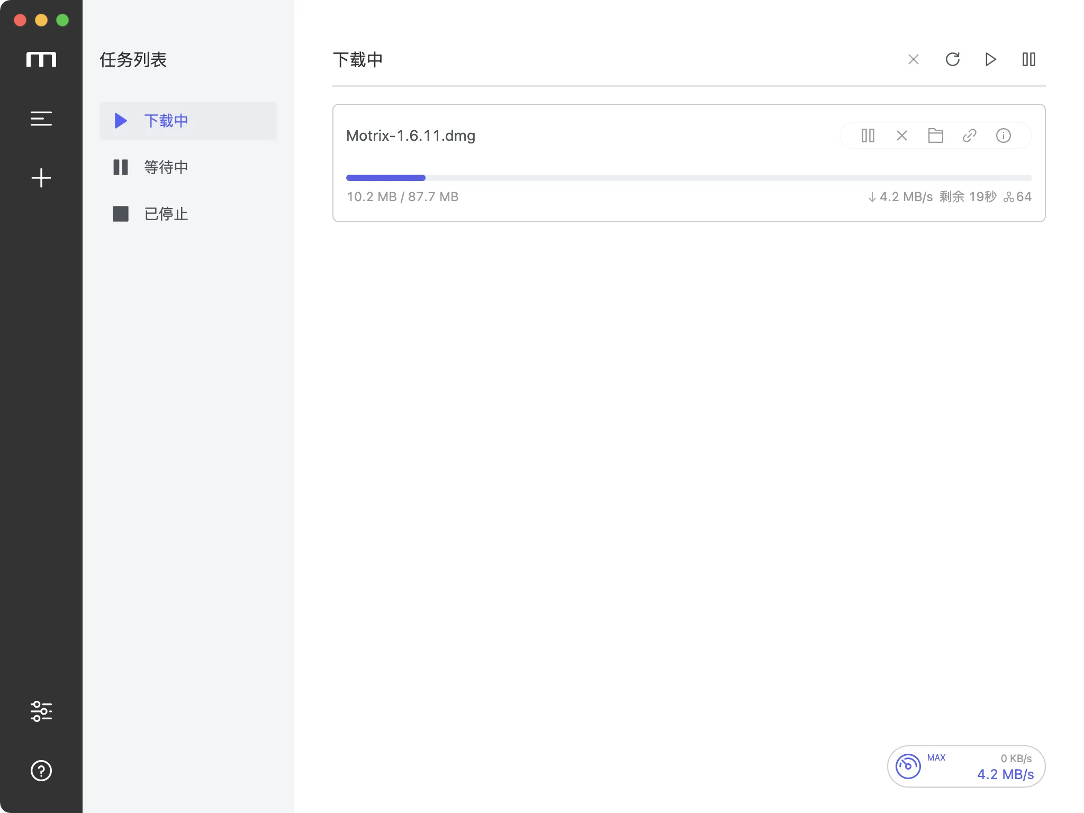Pause the Motrix-1.6.11.dmg download task

[x=868, y=135]
